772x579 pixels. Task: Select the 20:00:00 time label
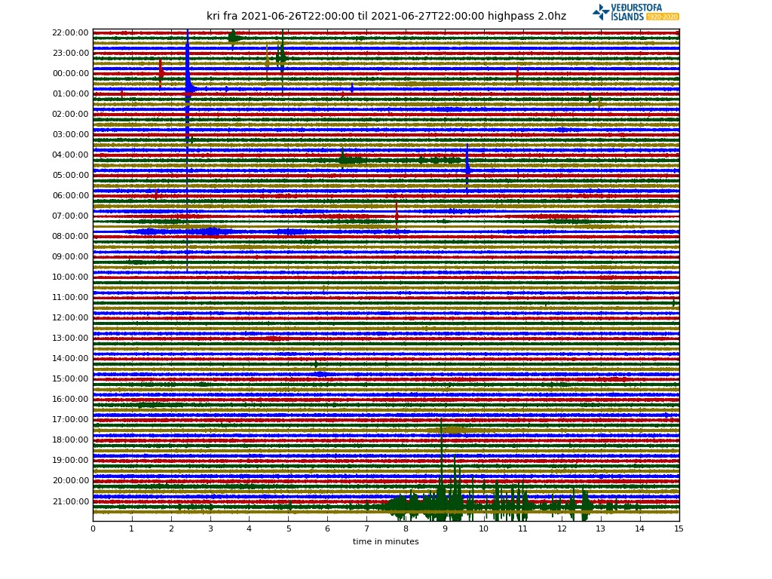tap(70, 480)
